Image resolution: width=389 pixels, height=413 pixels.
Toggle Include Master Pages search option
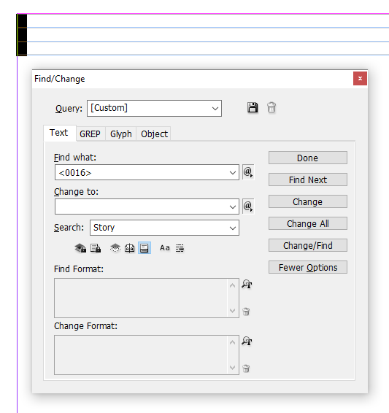[130, 248]
